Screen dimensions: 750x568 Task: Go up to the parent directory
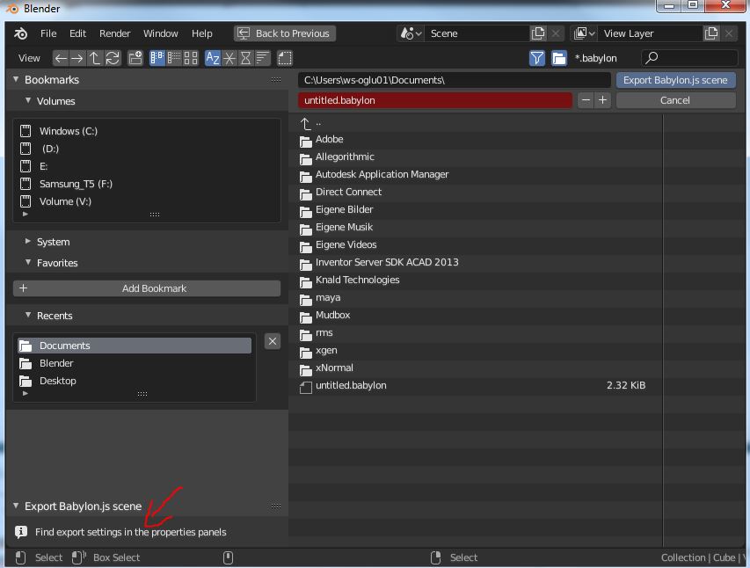pos(95,58)
